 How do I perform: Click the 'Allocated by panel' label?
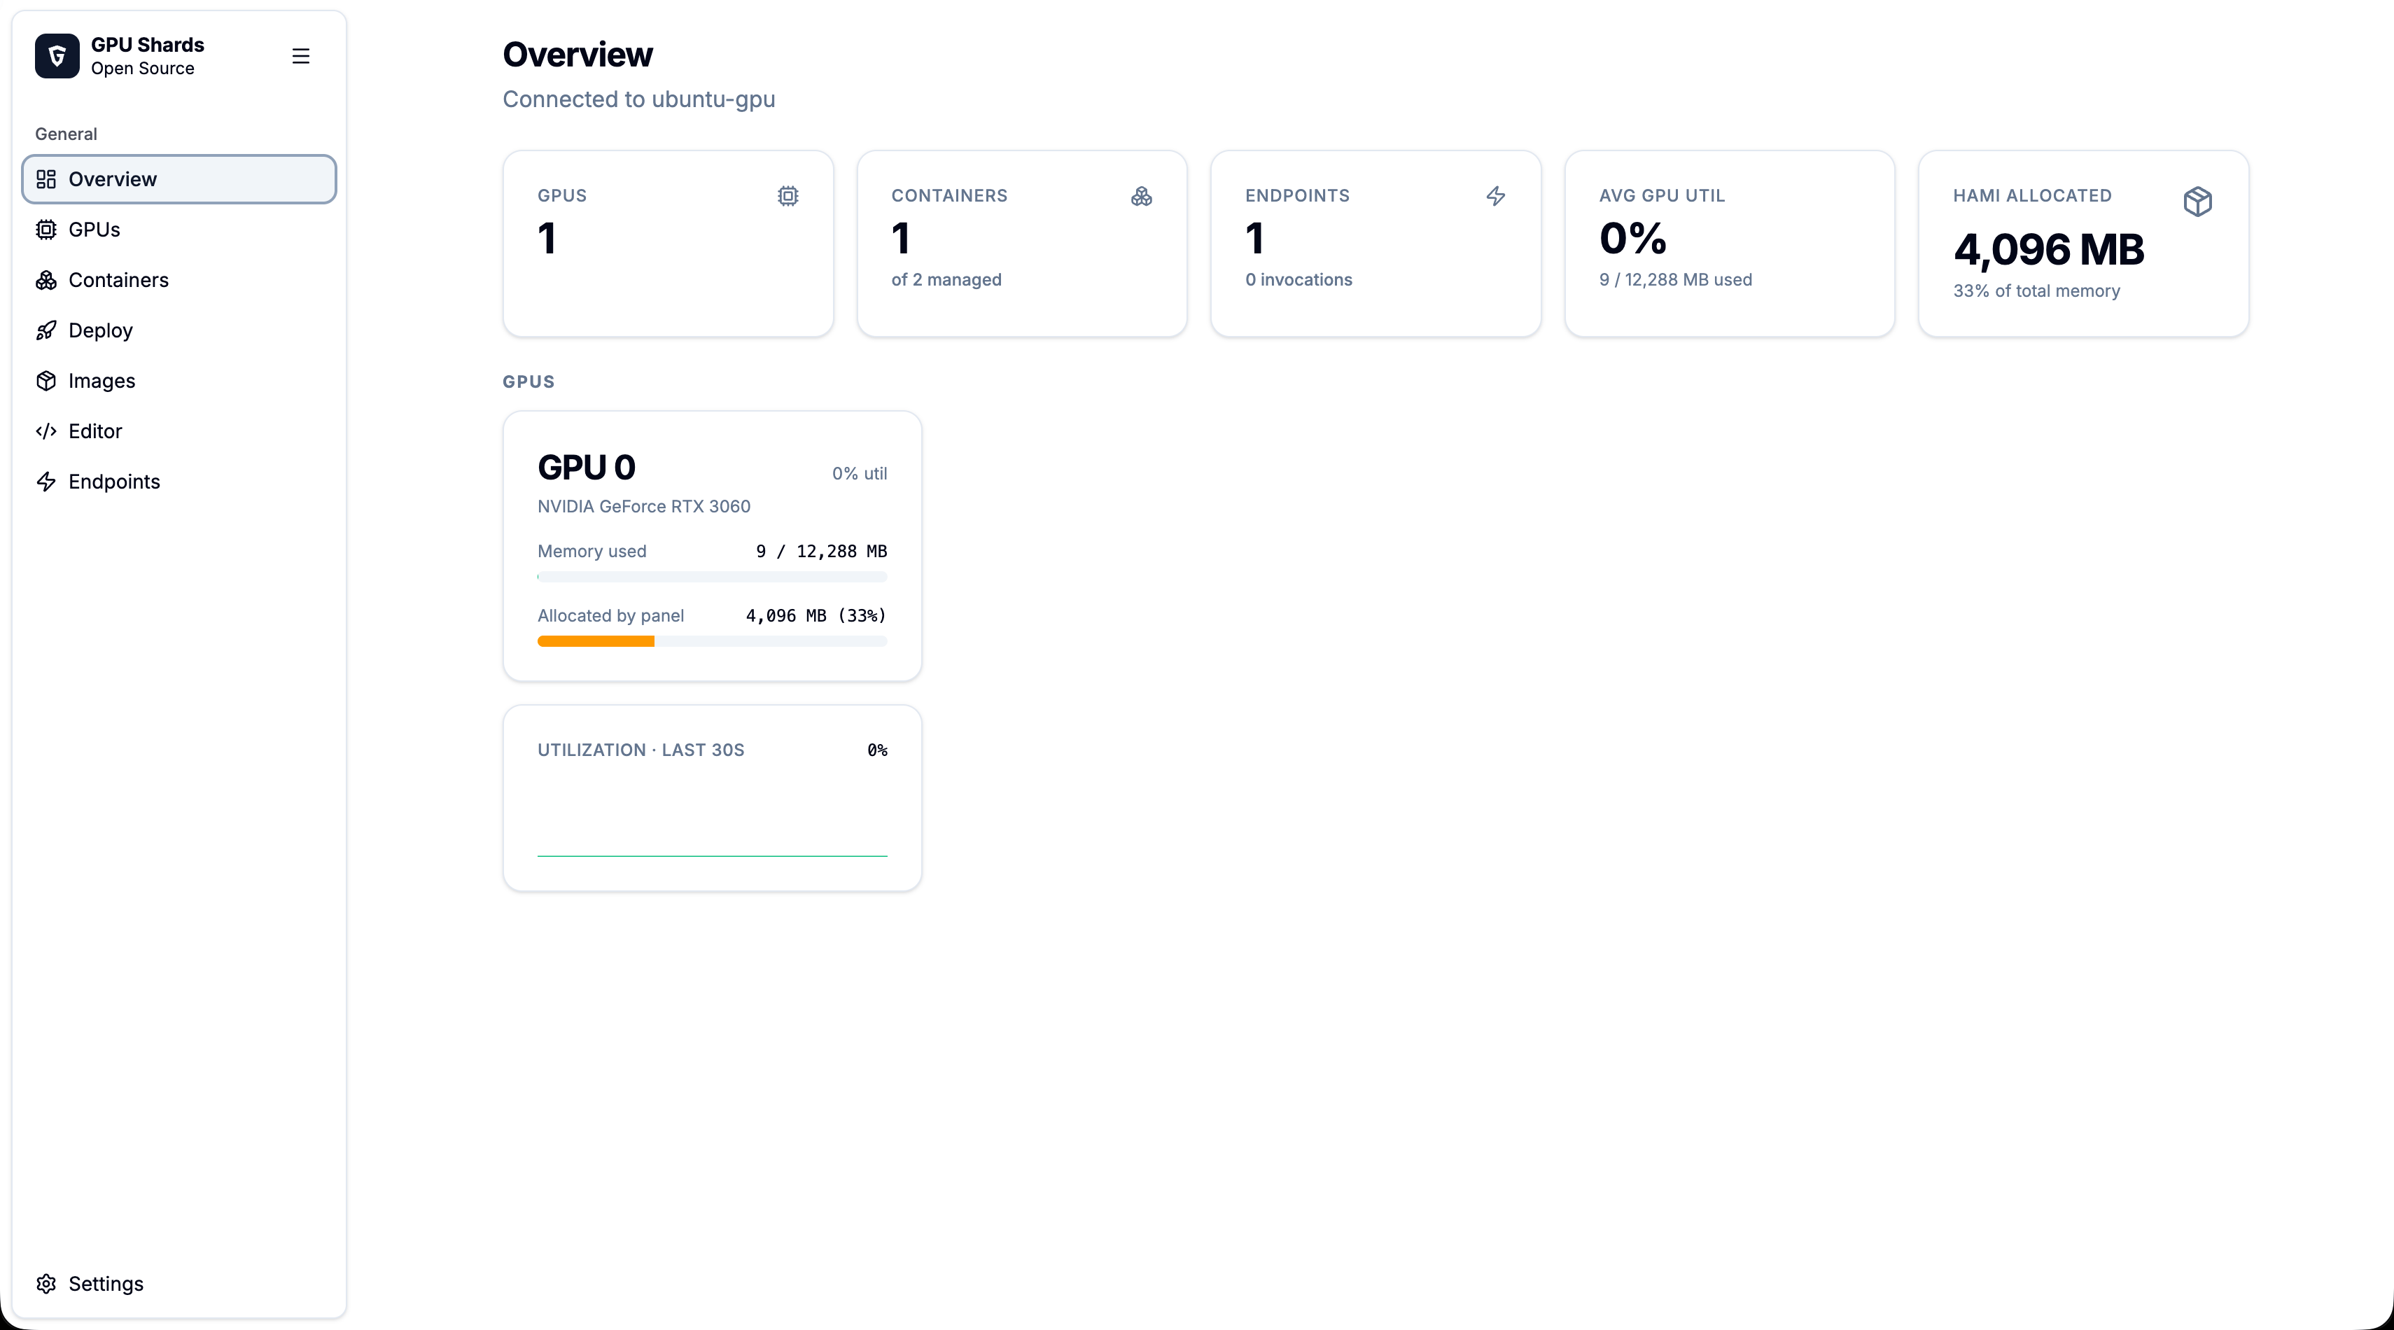point(610,615)
